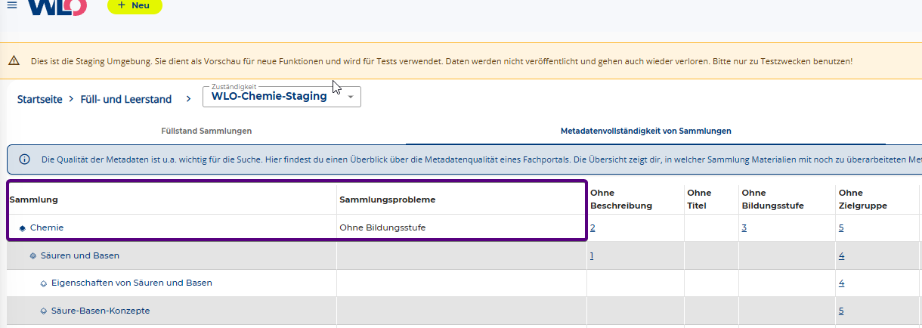Open the hamburger main menu
Viewport: 922px width, 328px height.
pyautogui.click(x=12, y=5)
